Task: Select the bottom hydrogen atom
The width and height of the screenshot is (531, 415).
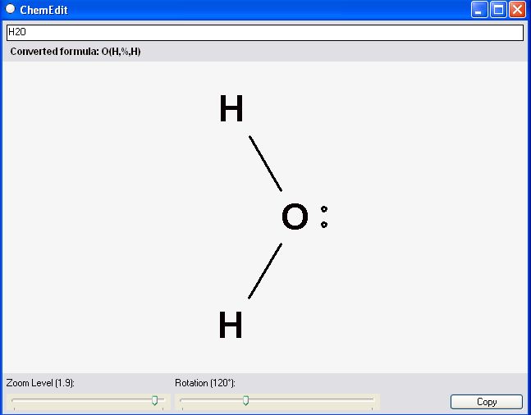Action: coord(231,326)
